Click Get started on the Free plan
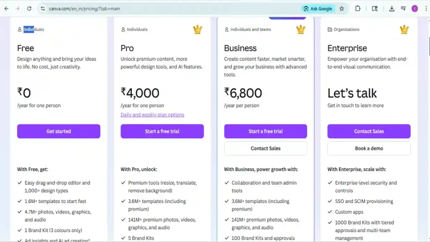The height and width of the screenshot is (242, 430). coord(58,131)
